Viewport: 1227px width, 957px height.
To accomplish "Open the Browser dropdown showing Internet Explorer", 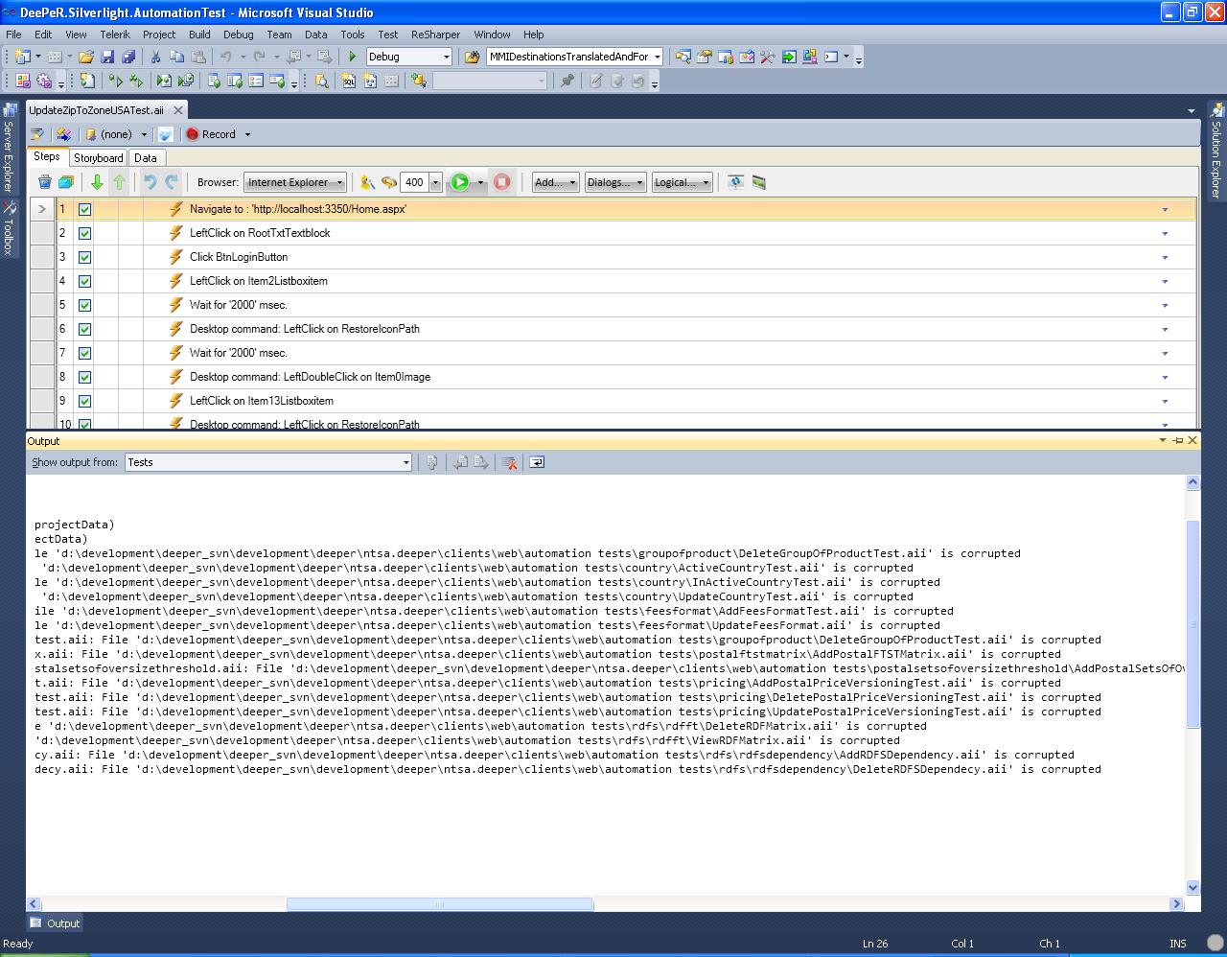I will tap(295, 182).
